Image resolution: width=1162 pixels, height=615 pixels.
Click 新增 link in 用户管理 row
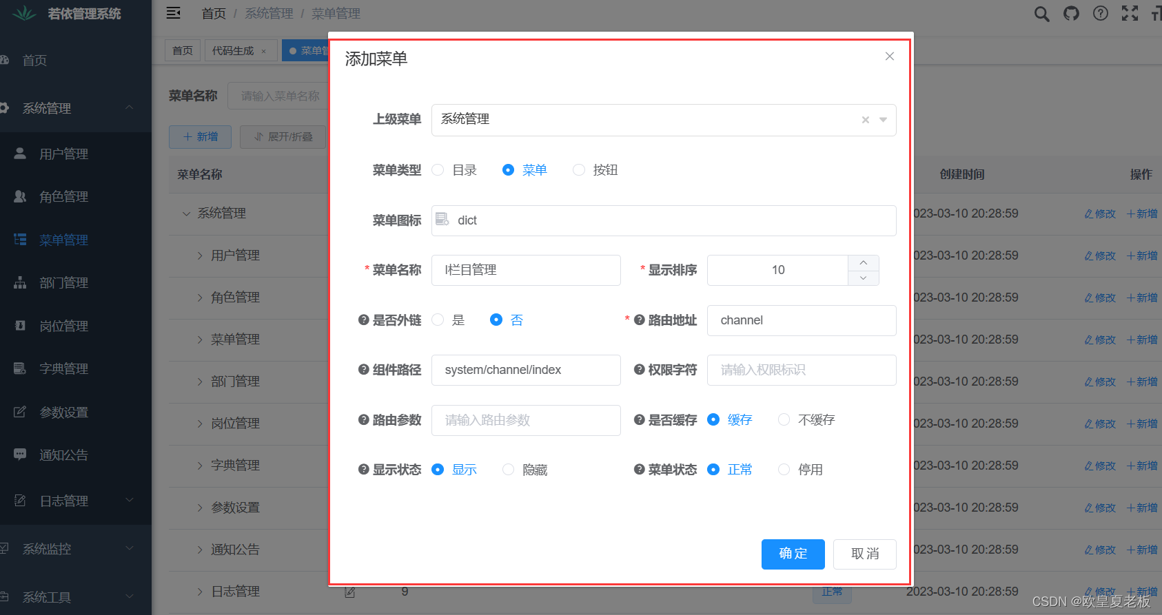[x=1141, y=256]
